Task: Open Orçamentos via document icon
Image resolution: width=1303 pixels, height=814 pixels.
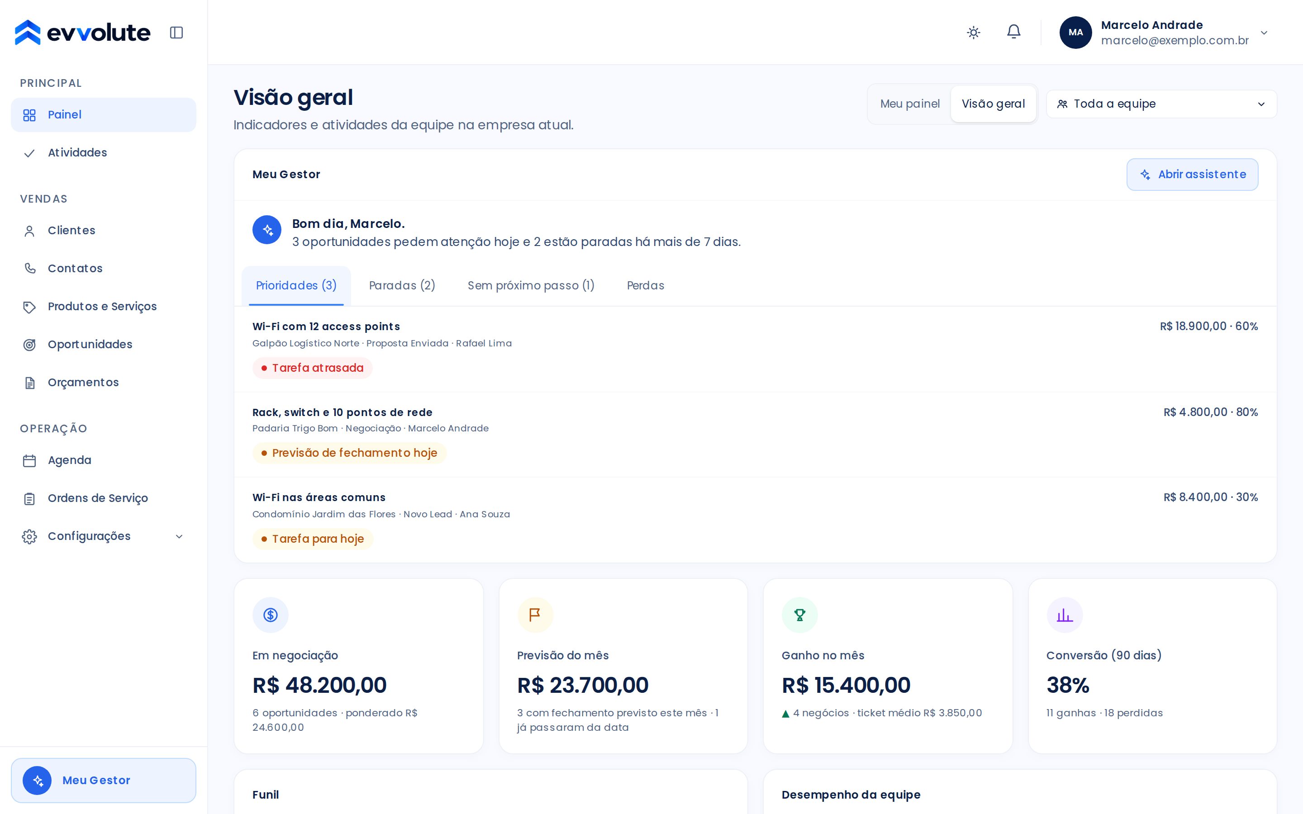Action: tap(29, 383)
